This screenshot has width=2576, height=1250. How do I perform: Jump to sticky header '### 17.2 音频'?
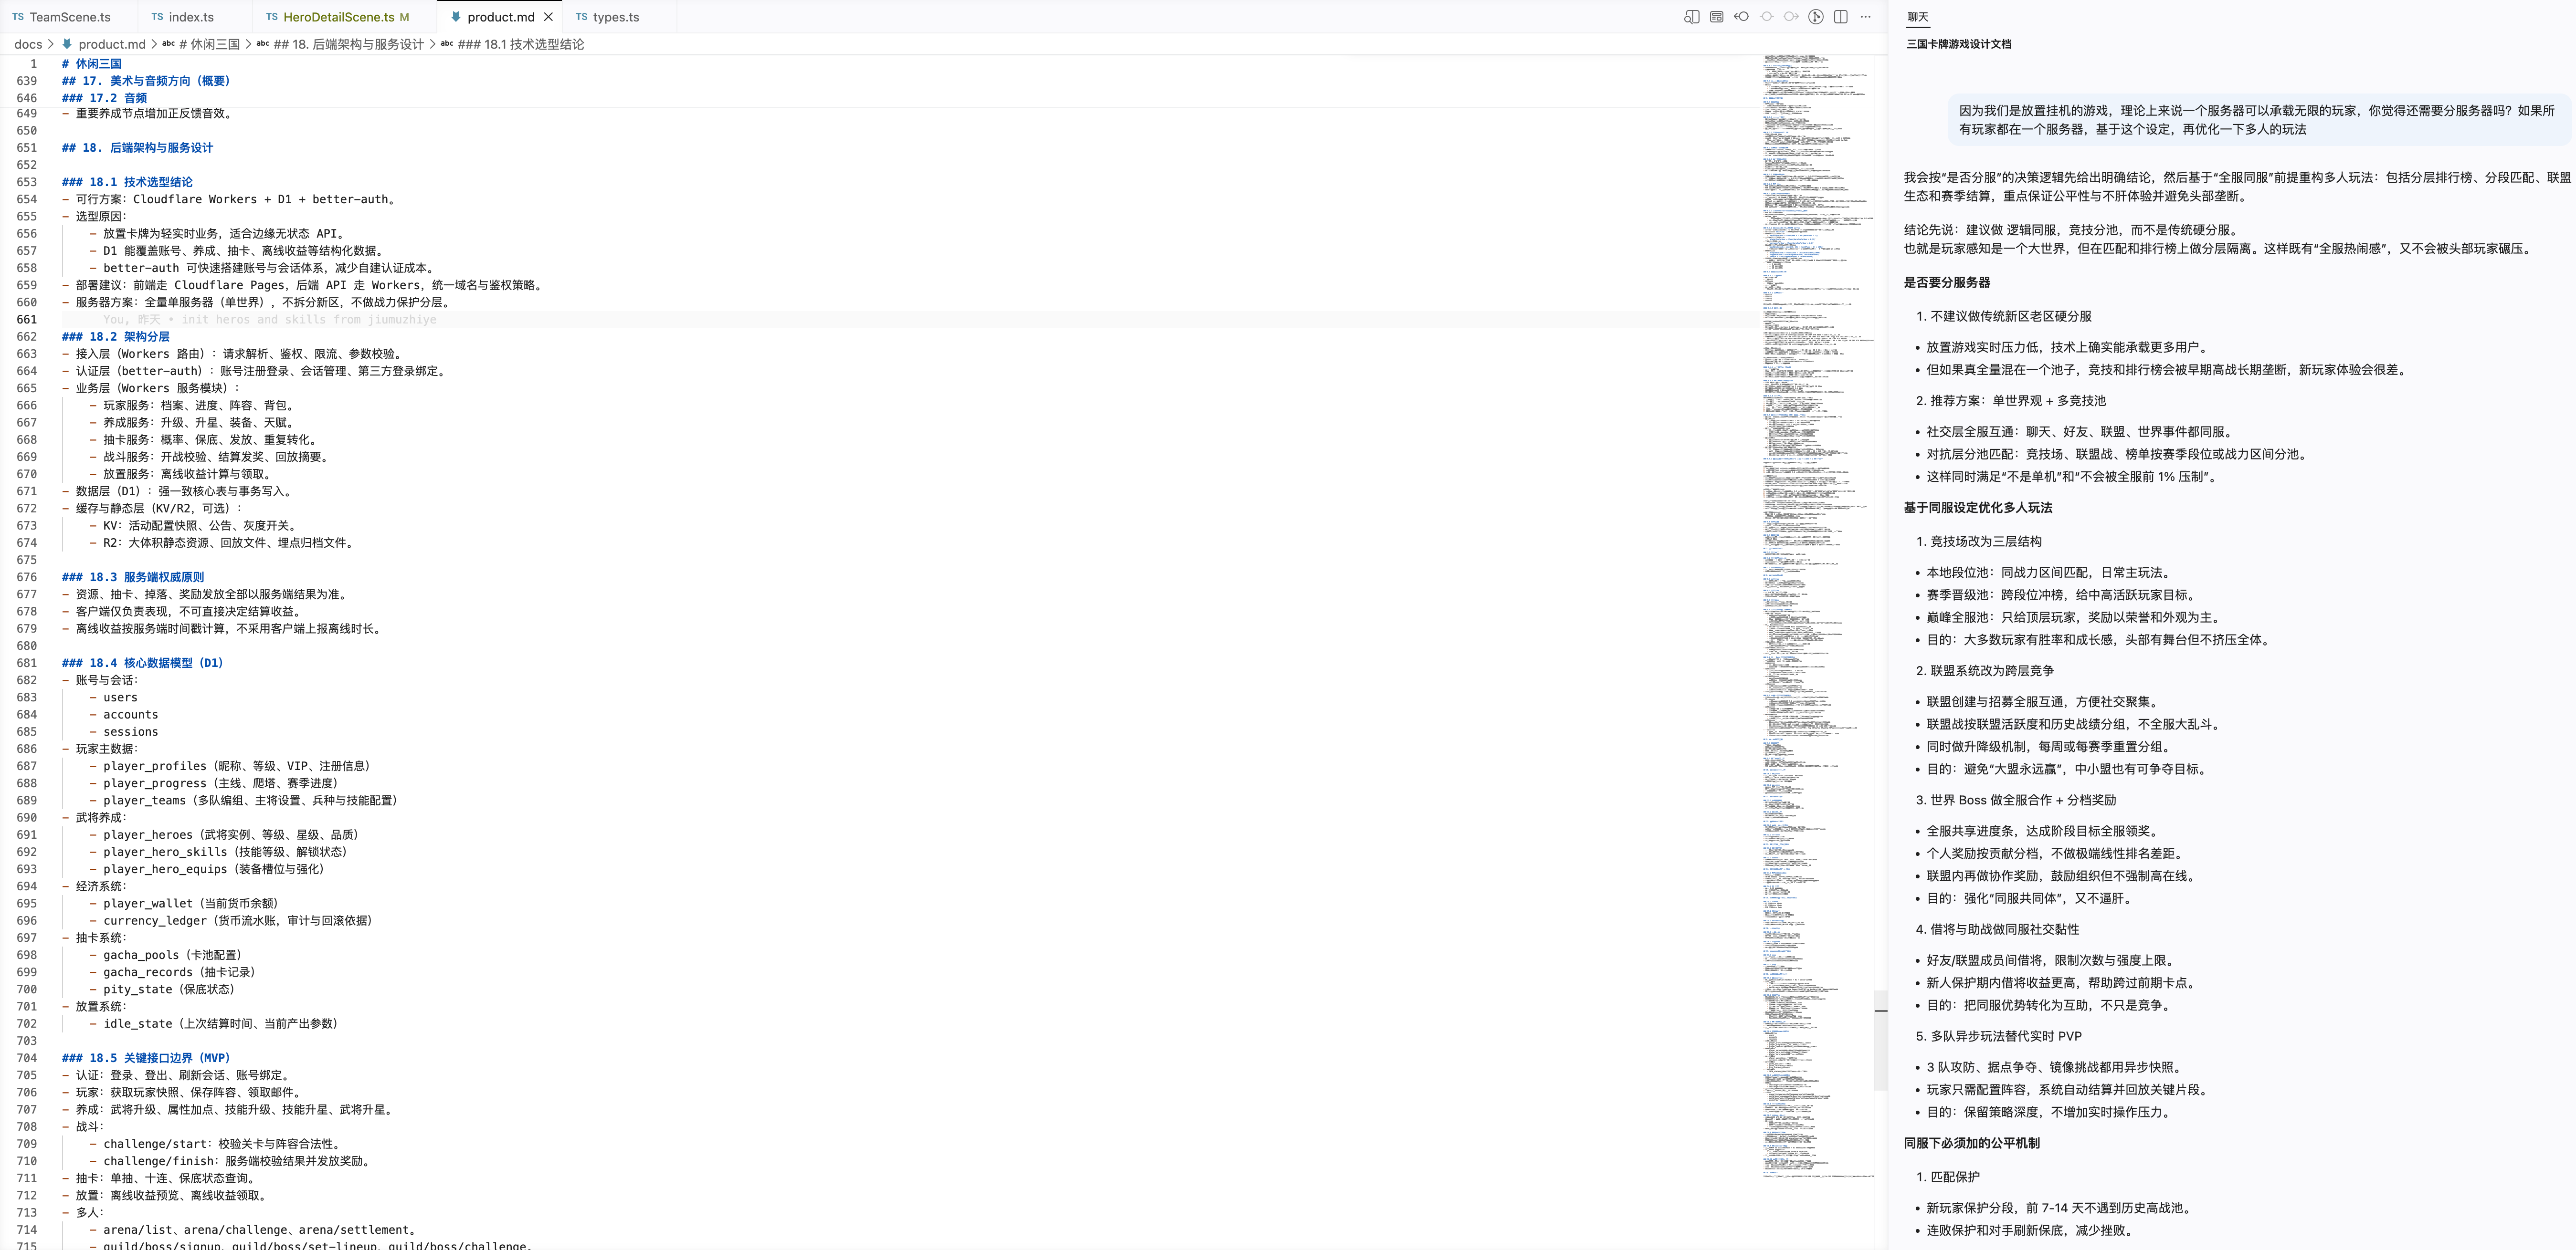[104, 98]
